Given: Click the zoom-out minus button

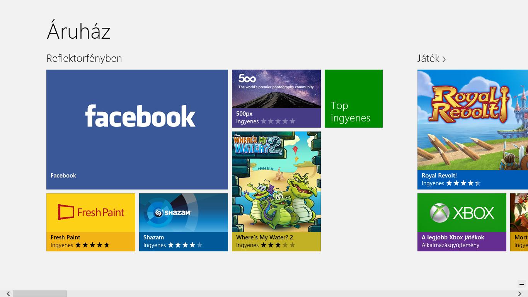Looking at the screenshot, I should [521, 284].
